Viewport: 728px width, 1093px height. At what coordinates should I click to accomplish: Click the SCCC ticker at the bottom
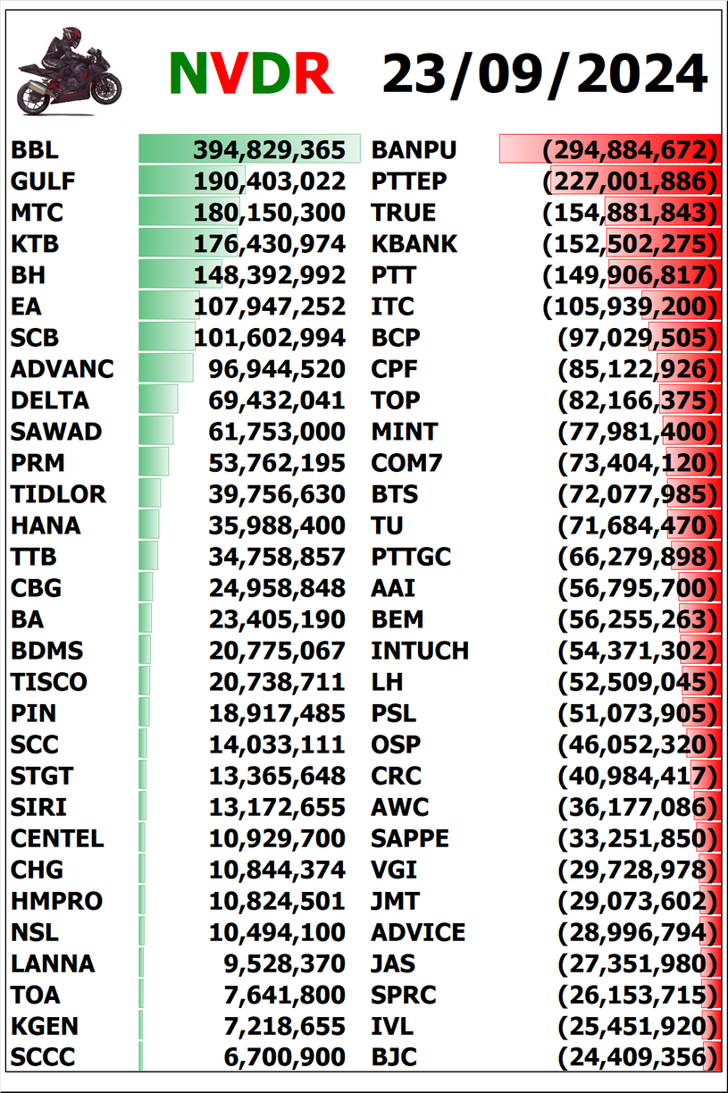tap(43, 1057)
